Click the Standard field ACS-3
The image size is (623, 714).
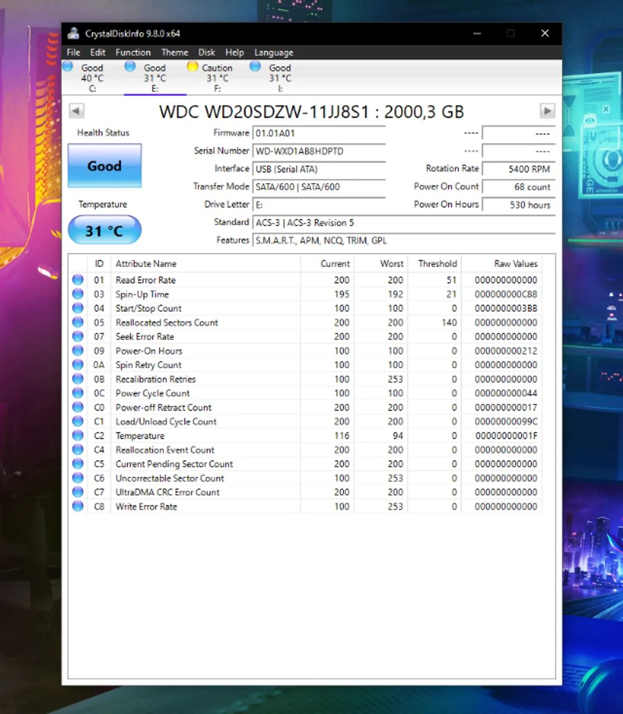pos(404,223)
